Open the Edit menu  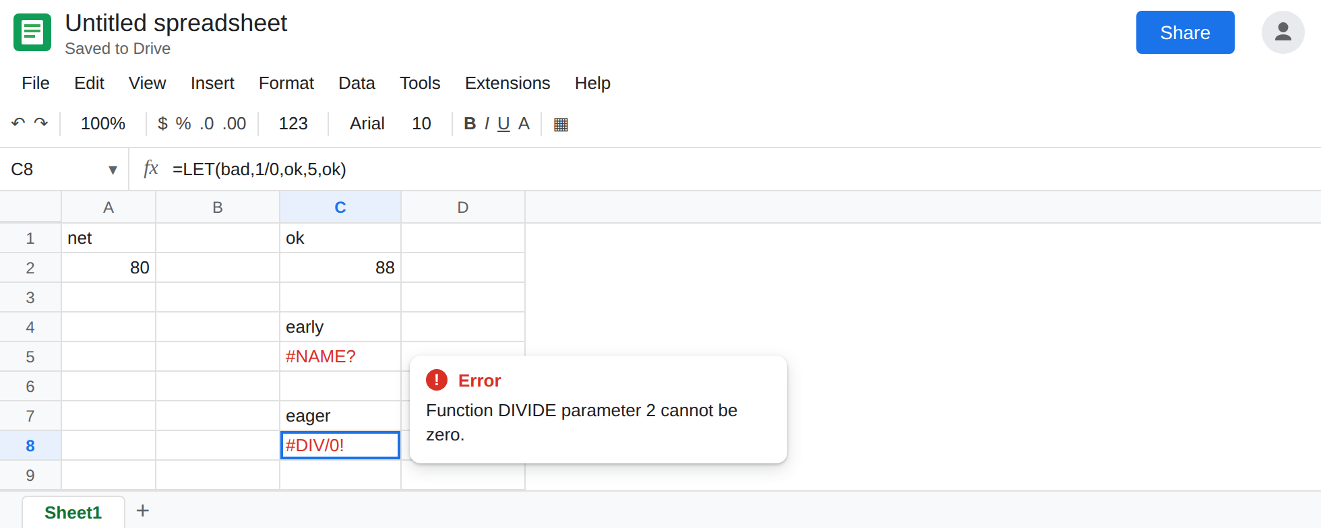pyautogui.click(x=89, y=83)
